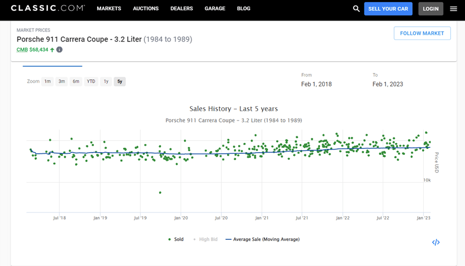Click the Jul '18 axis label

click(x=59, y=218)
